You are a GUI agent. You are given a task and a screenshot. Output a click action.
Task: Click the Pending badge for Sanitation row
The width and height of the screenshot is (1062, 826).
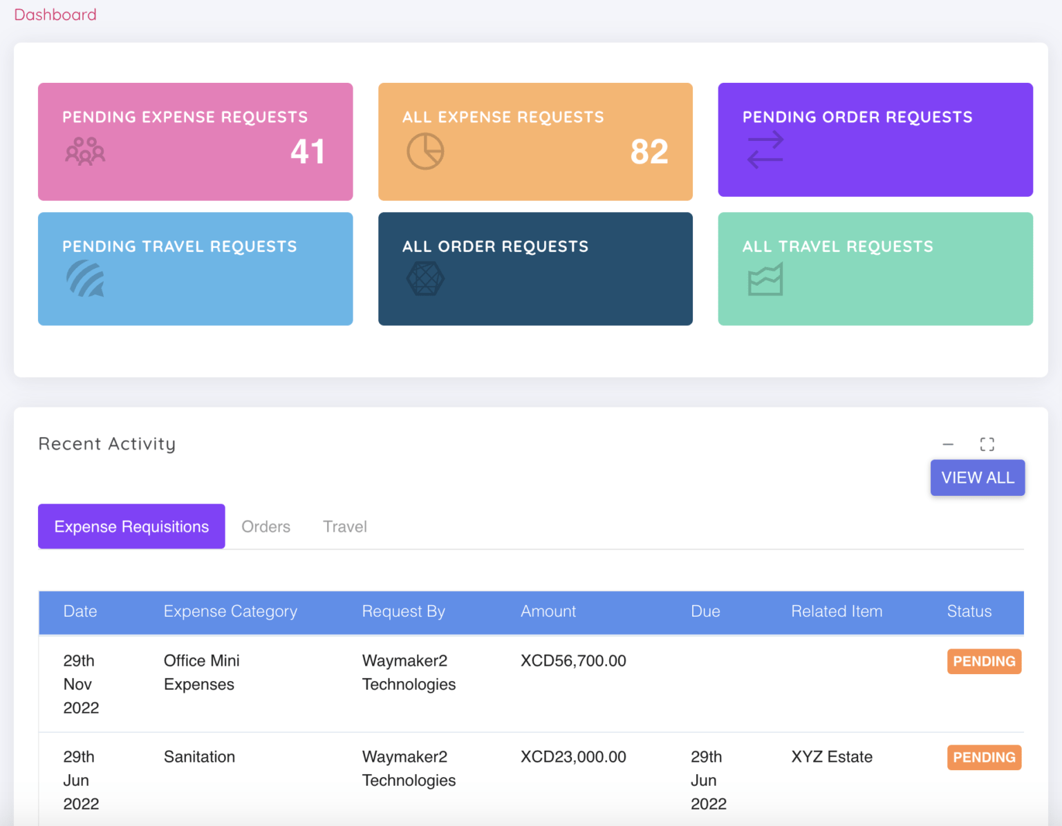pos(984,758)
